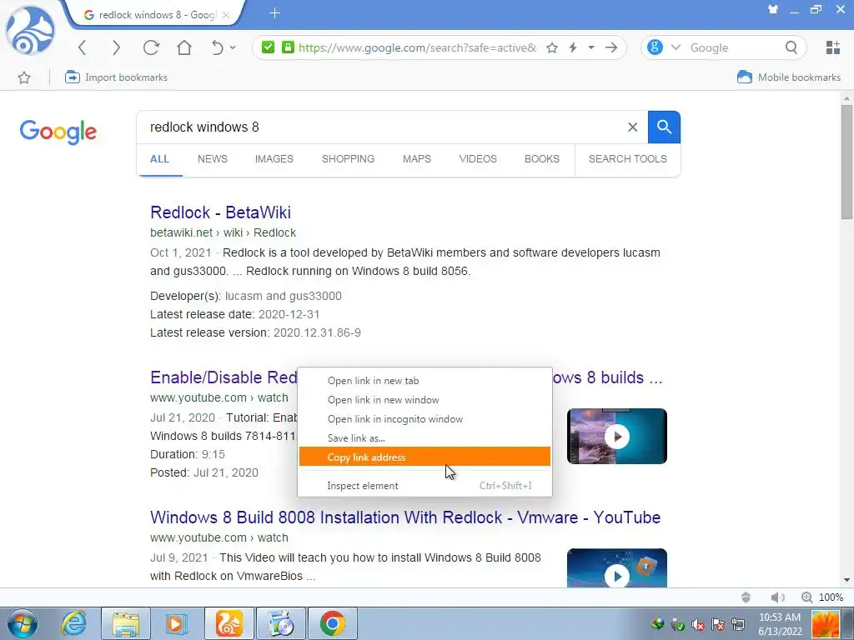This screenshot has width=854, height=640.
Task: Play the Build 8008 Installation video thumbnail
Action: point(616,567)
